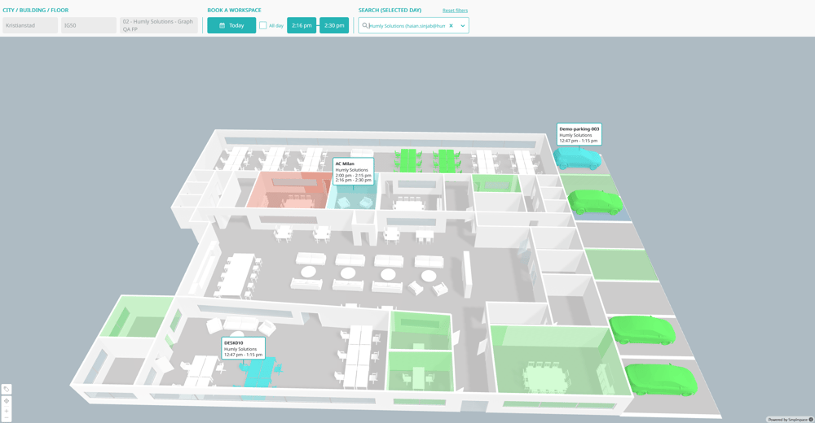Screen dimensions: 815x423
Task: Zoom in with the plus icon
Action: click(x=7, y=411)
